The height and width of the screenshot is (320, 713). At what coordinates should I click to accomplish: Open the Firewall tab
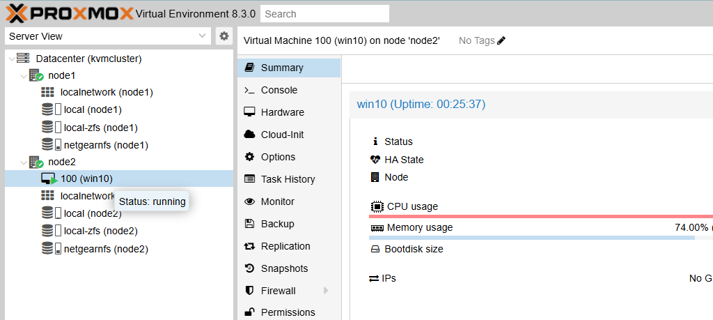tap(289, 291)
